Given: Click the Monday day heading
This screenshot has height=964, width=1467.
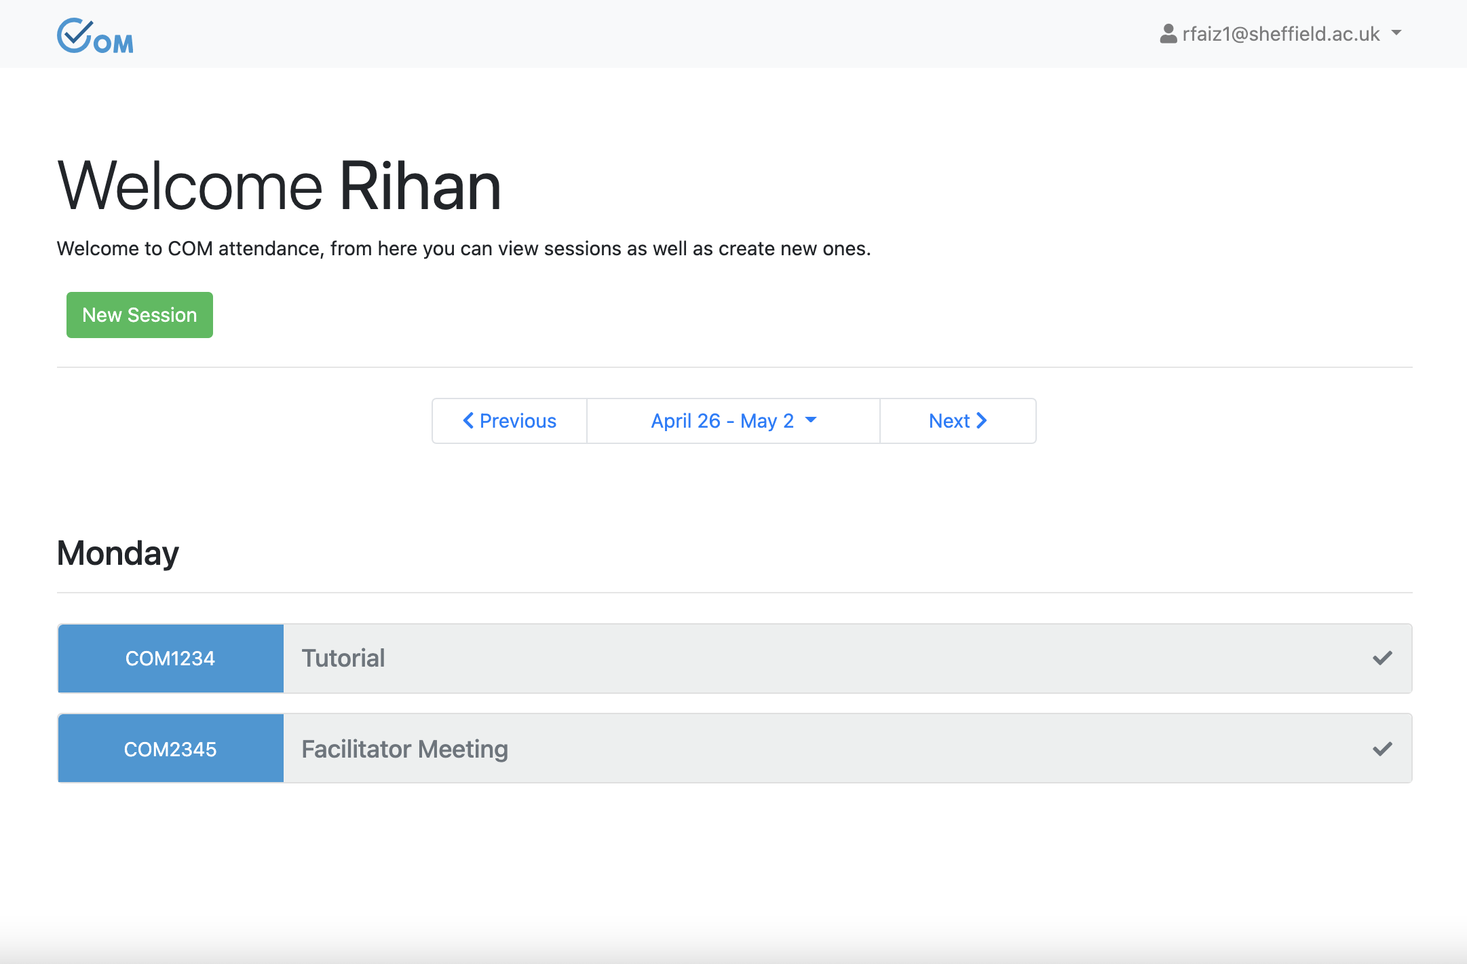Looking at the screenshot, I should (x=118, y=553).
